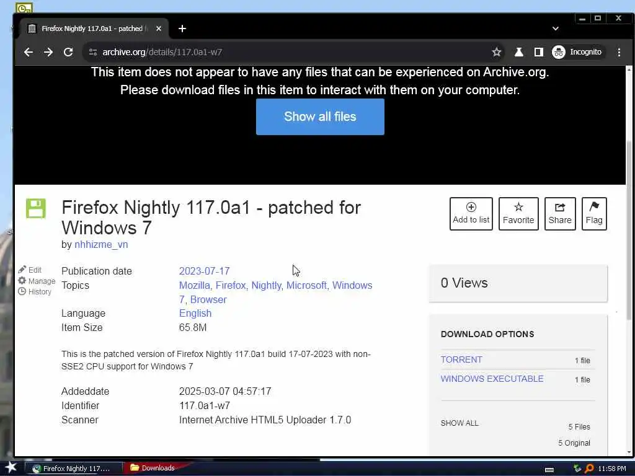635x476 pixels.
Task: Click the address bar URL field
Action: (x=291, y=52)
